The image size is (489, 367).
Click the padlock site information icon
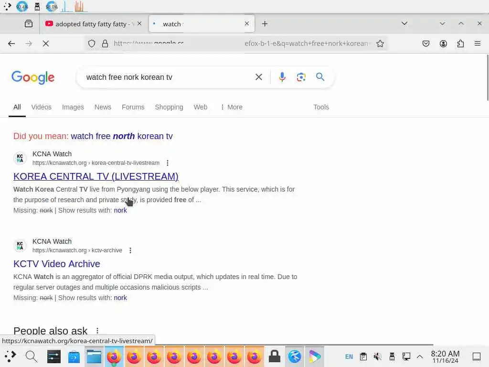(x=105, y=43)
